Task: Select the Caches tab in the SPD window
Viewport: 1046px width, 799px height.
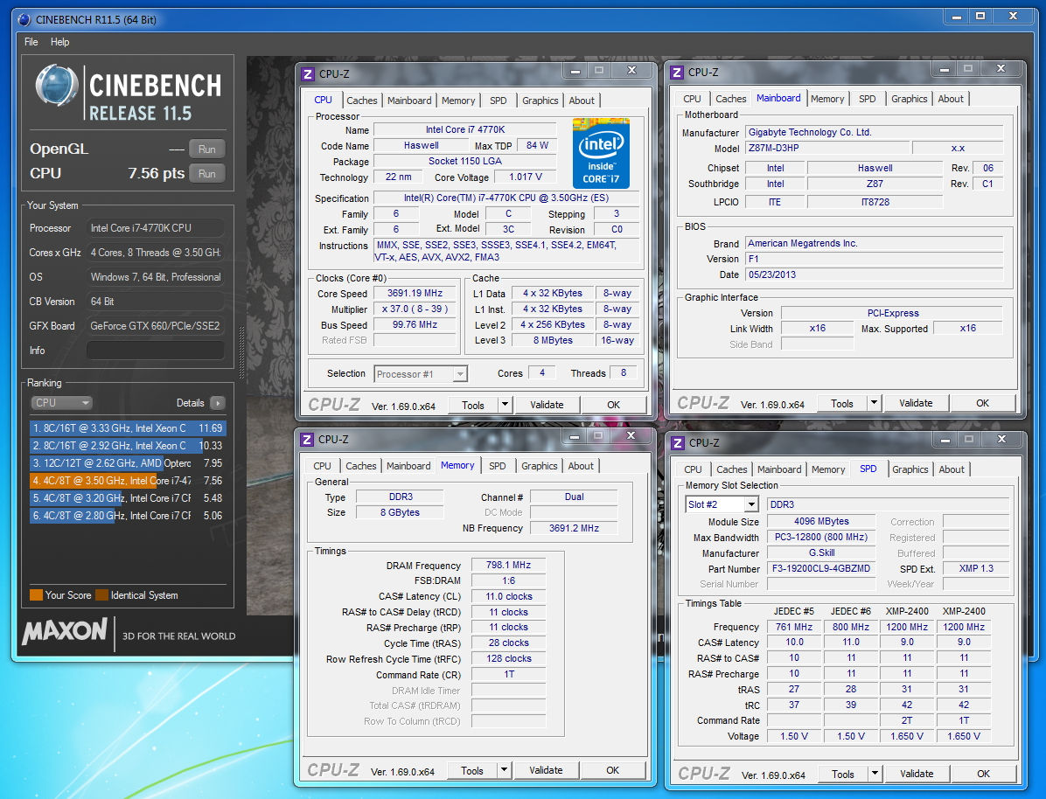Action: [732, 469]
